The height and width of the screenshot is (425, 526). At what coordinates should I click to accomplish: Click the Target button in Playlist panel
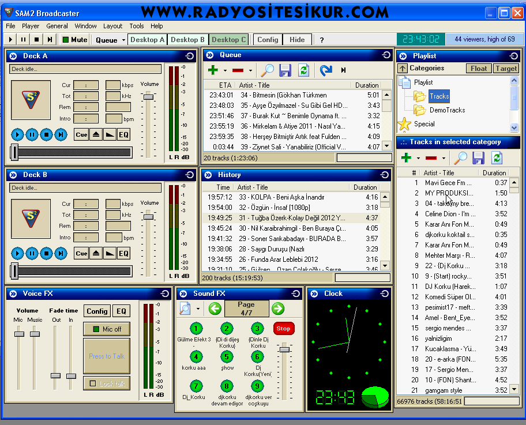[506, 69]
